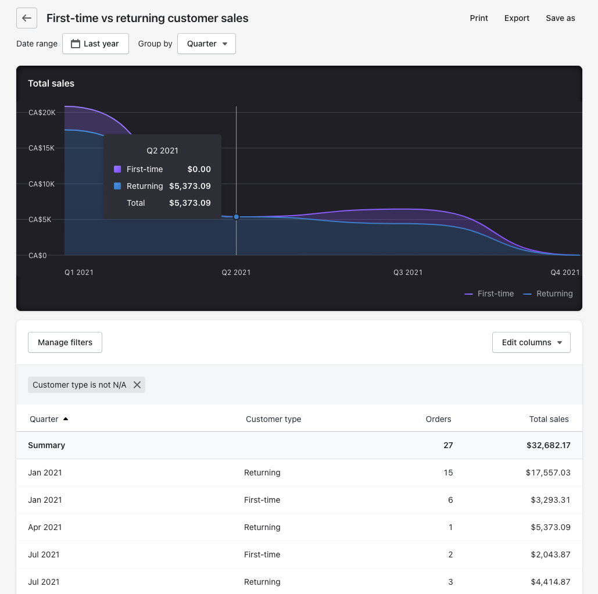Image resolution: width=598 pixels, height=594 pixels.
Task: Expand the Edit columns dropdown
Action: pyautogui.click(x=531, y=342)
